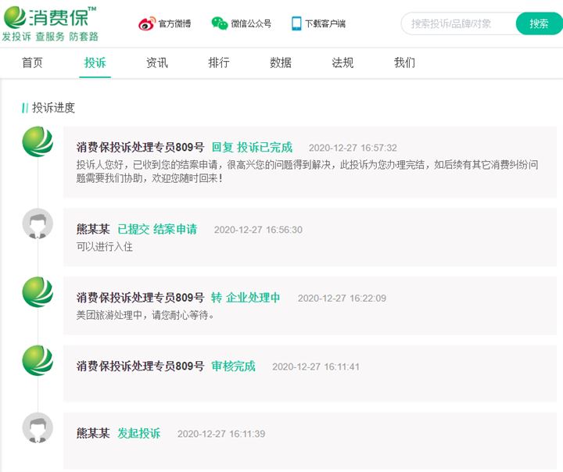The width and height of the screenshot is (563, 472).
Task: Open the Weibo icon for 官方微博
Action: pos(147,23)
